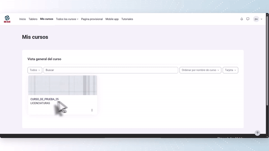Screen dimensions: 269x151
Task: Click the round help question mark button
Action: coord(257,133)
